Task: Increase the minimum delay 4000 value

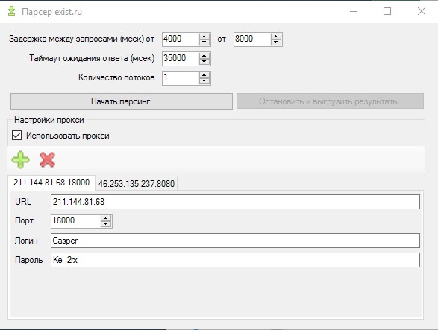Action: tap(204, 37)
